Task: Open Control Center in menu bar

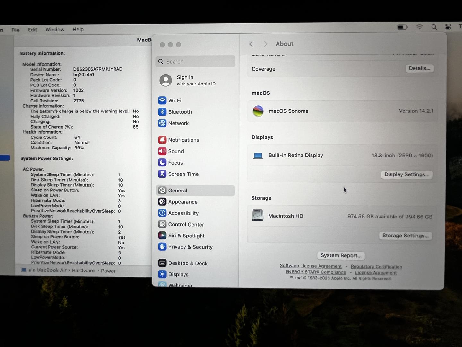Action: pyautogui.click(x=448, y=27)
